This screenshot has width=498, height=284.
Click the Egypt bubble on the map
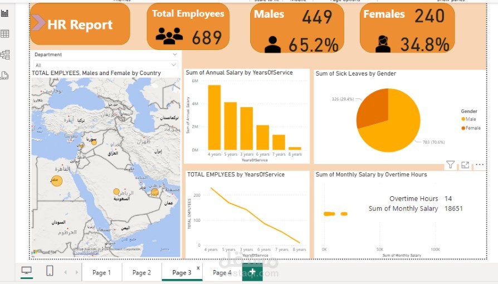(56, 181)
